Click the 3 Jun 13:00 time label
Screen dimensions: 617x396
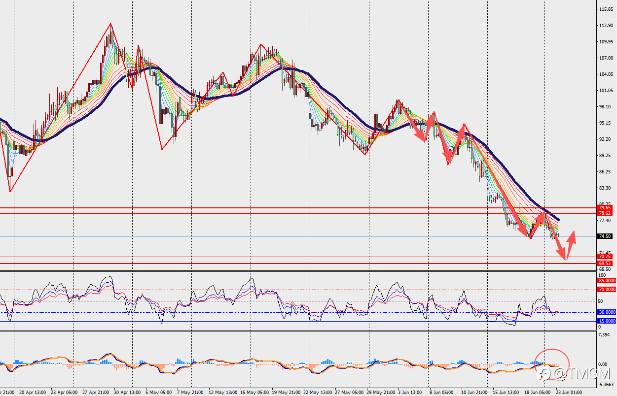click(410, 393)
